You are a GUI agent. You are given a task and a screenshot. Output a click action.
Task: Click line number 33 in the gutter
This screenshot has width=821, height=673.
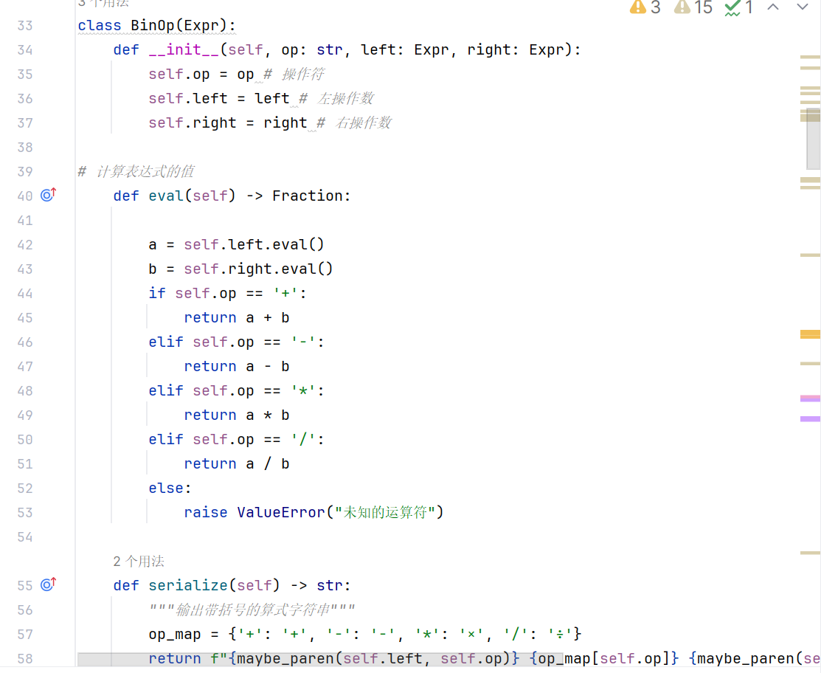pos(24,26)
